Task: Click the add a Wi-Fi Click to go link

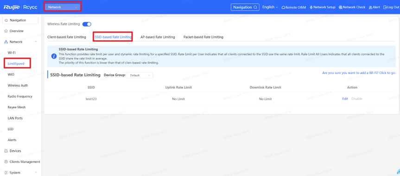Action: [359, 73]
